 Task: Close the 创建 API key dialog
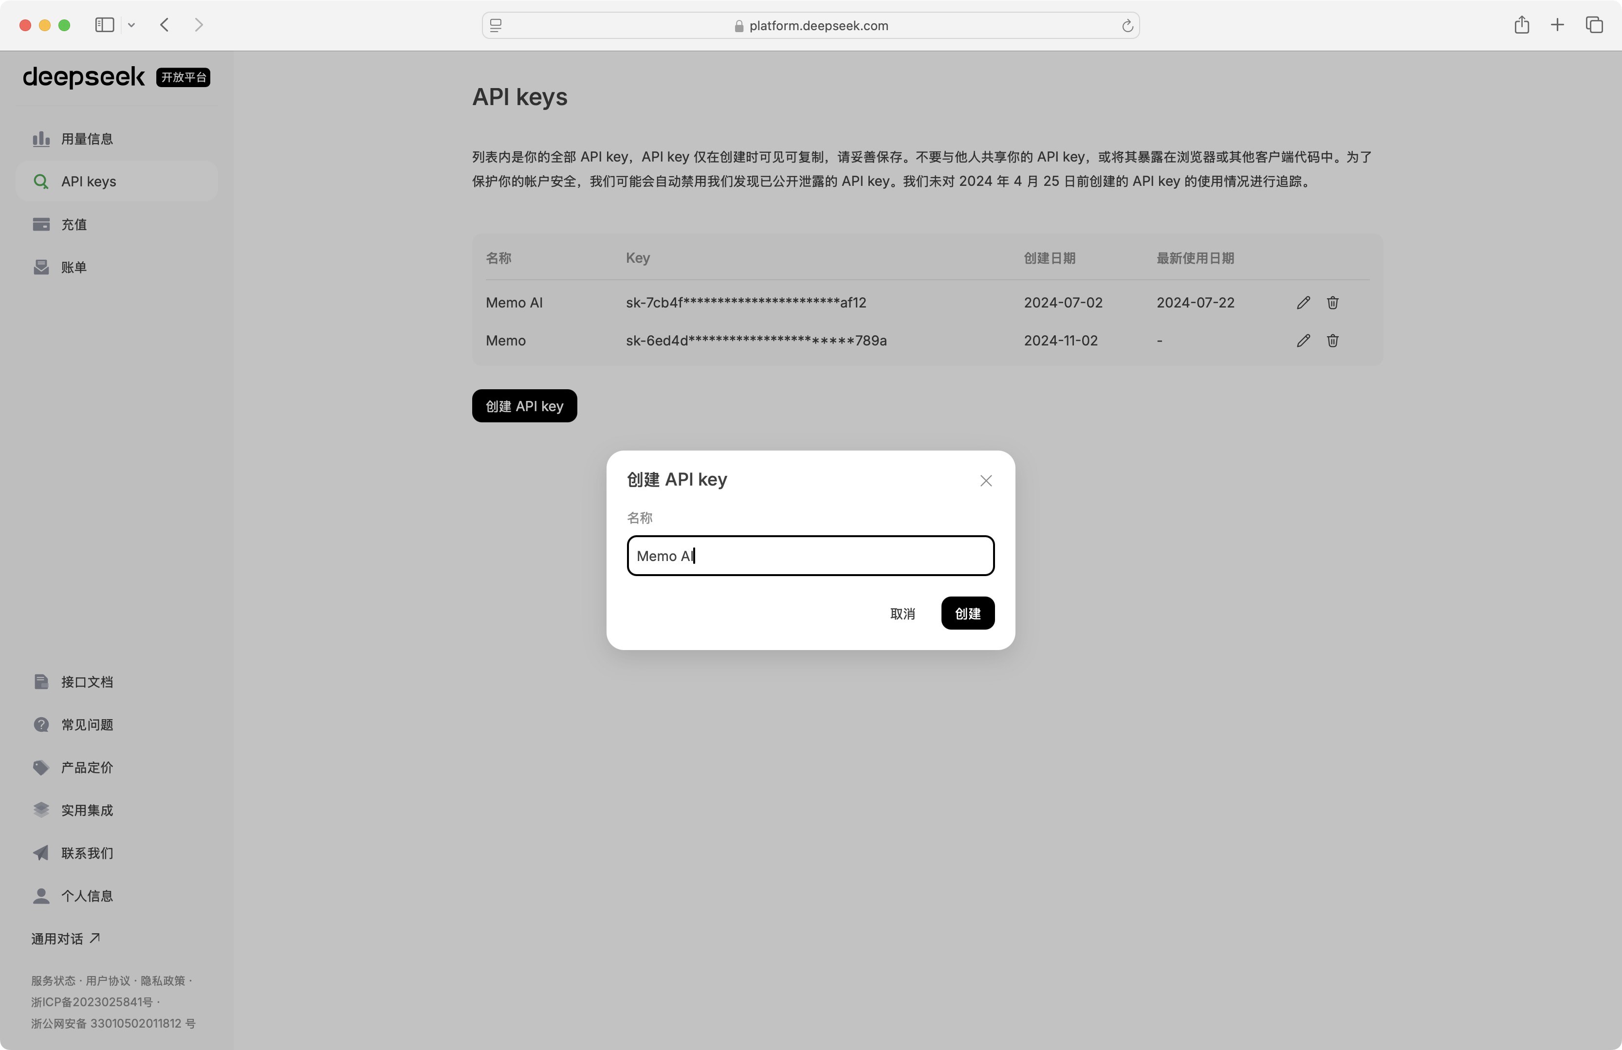tap(985, 481)
